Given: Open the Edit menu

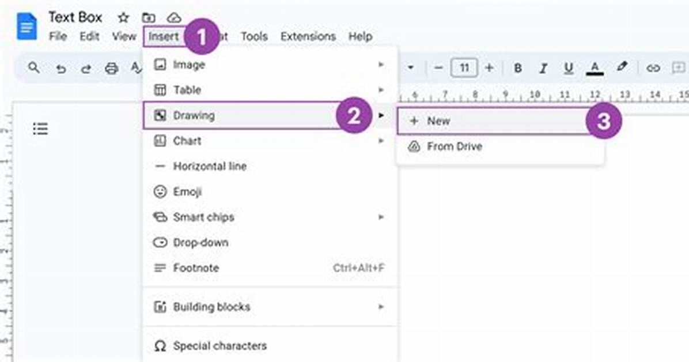Looking at the screenshot, I should click(89, 36).
